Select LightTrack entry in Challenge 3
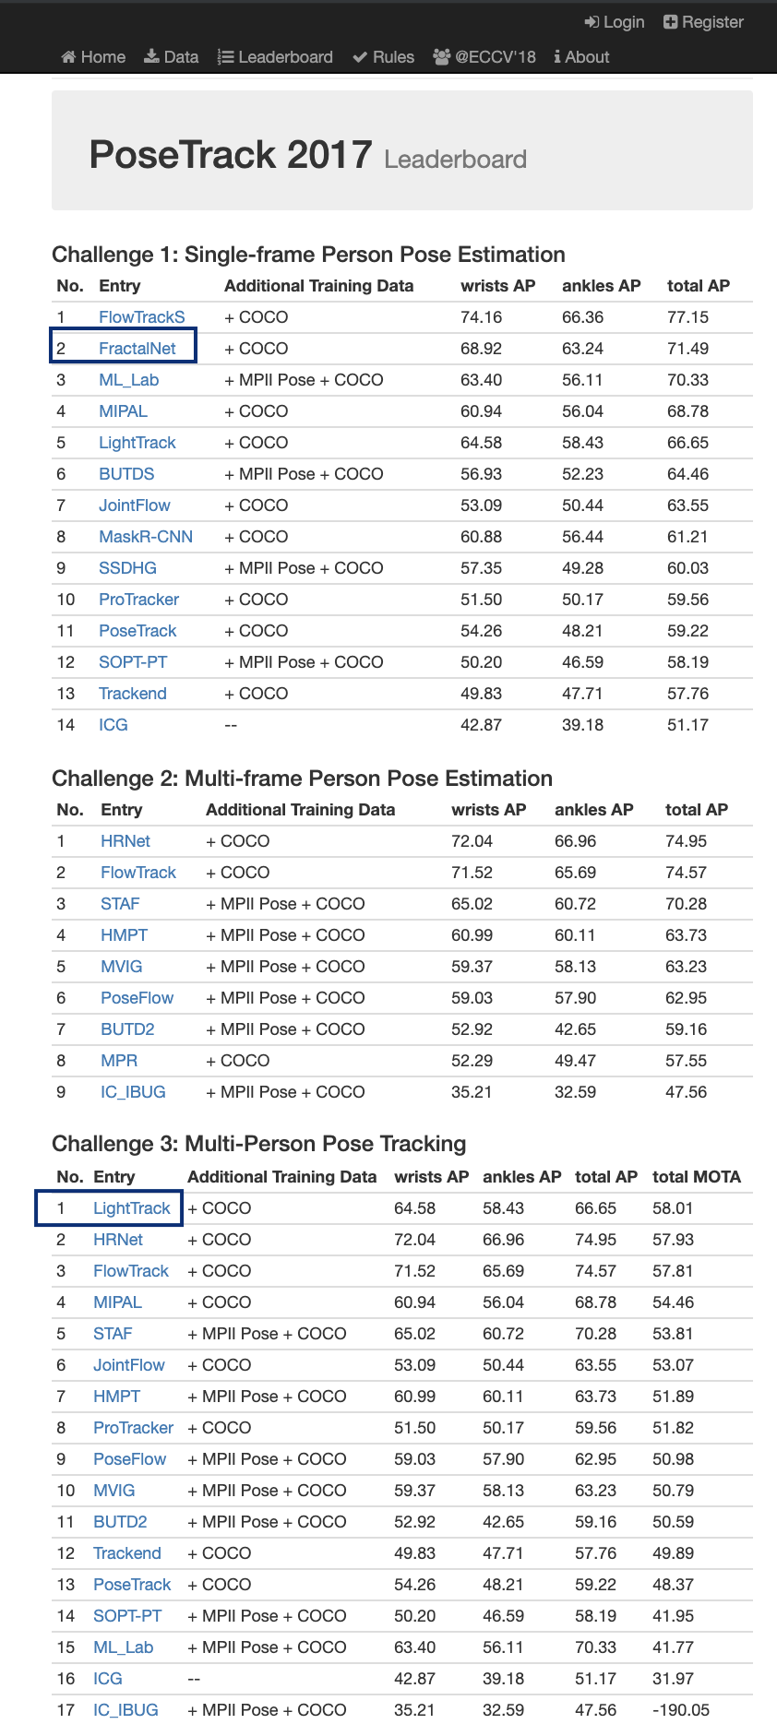 click(x=131, y=1208)
